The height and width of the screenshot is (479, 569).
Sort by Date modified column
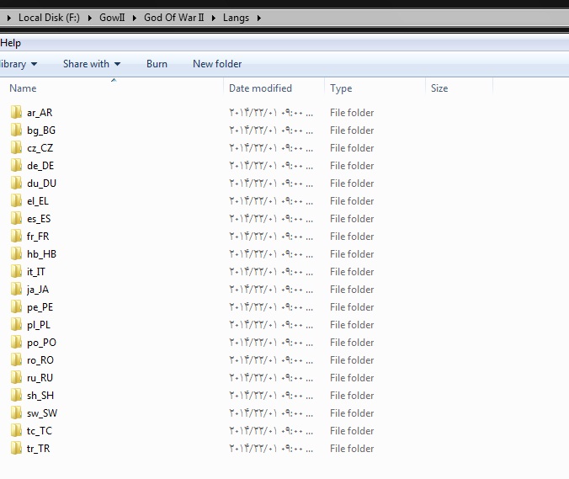click(260, 88)
